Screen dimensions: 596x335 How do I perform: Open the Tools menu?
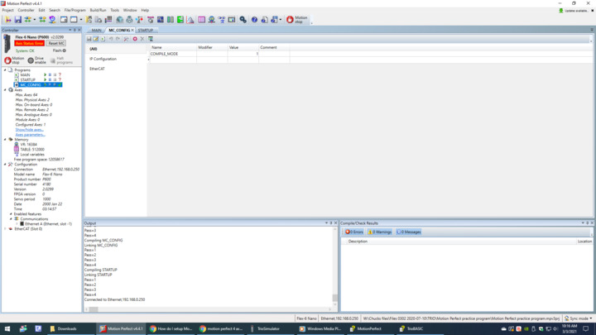(114, 10)
